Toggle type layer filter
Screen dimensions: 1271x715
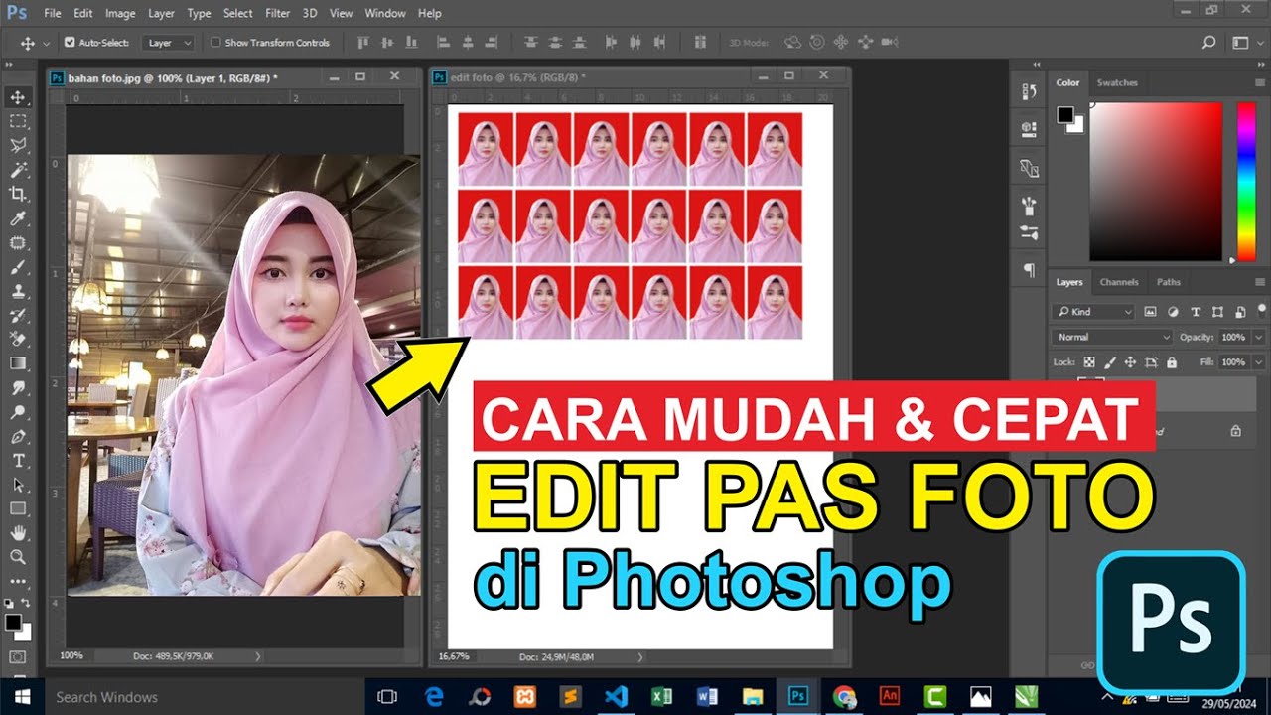[x=1195, y=311]
